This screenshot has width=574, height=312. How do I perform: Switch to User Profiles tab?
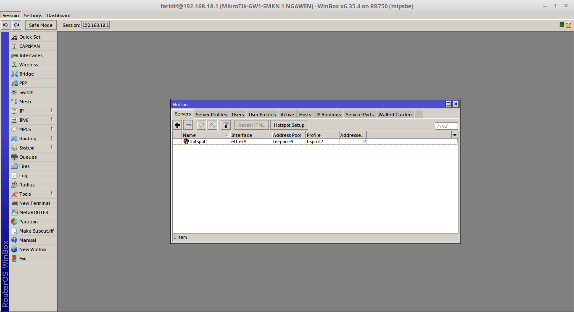coord(262,115)
